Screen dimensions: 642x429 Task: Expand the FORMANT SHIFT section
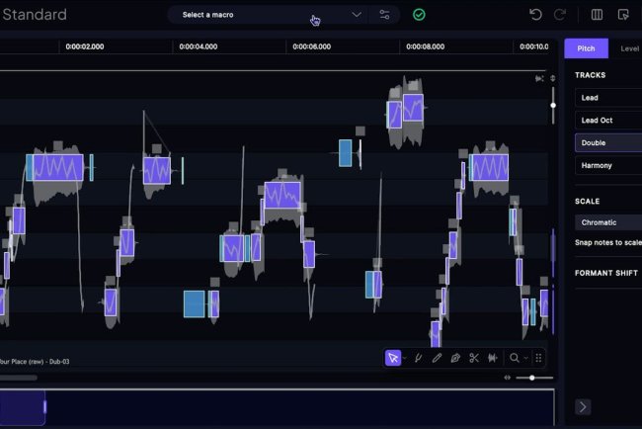pyautogui.click(x=606, y=273)
